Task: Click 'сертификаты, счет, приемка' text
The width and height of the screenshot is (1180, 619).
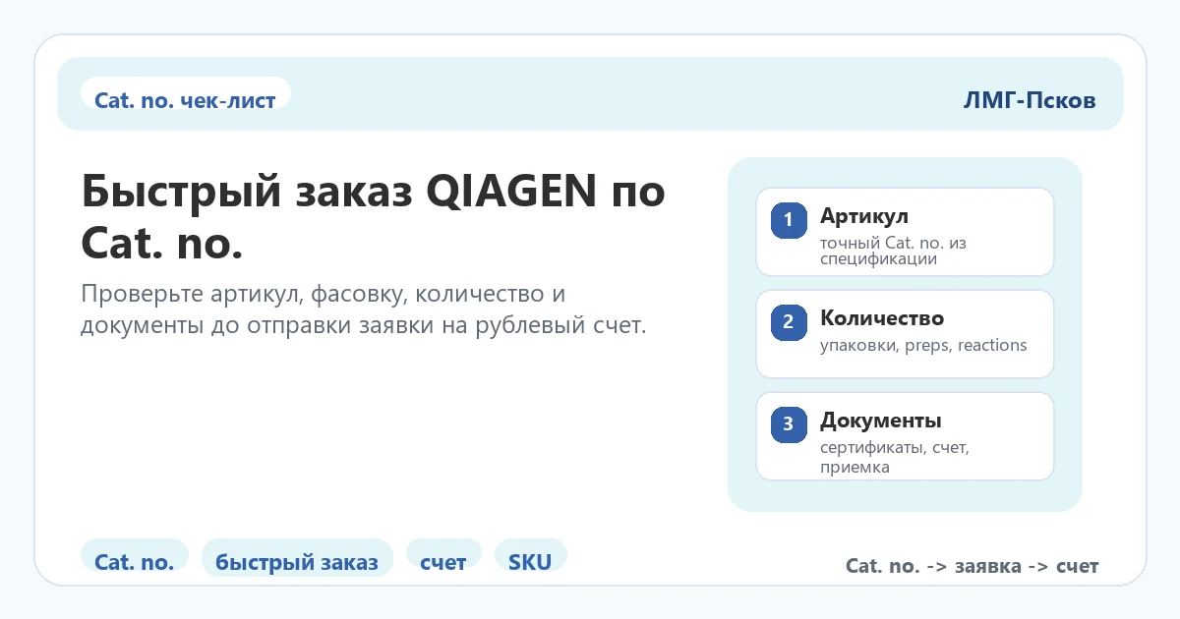Action: click(x=895, y=457)
